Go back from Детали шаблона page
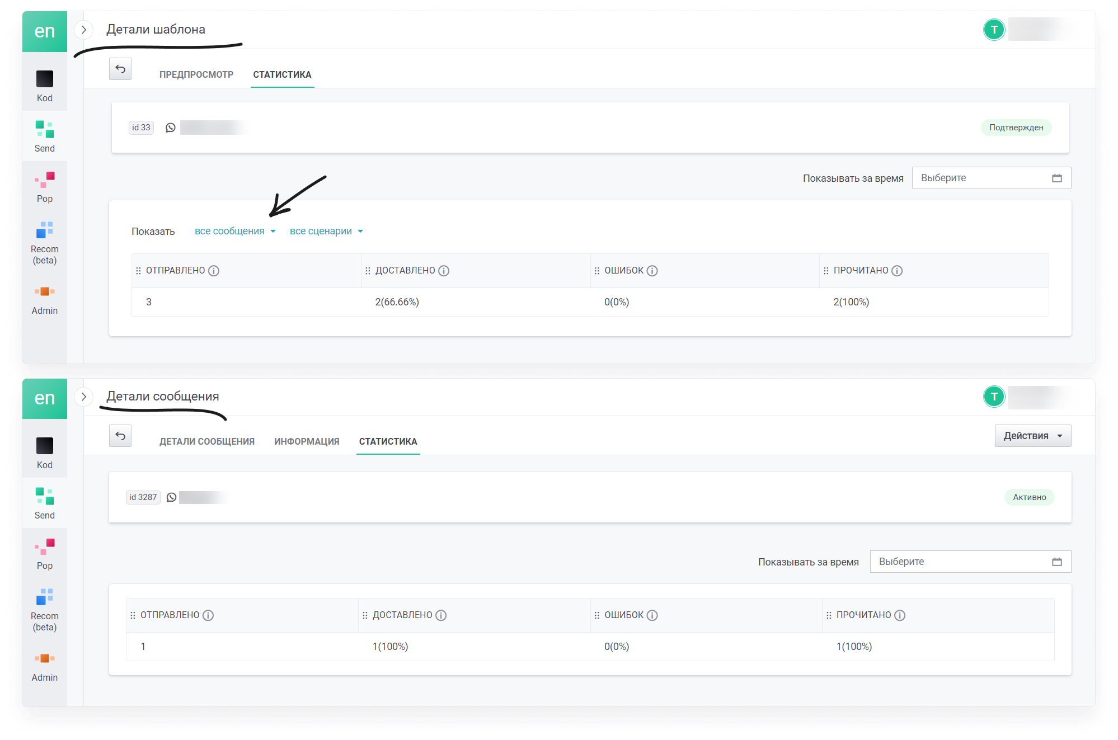The height and width of the screenshot is (740, 1118). click(x=120, y=69)
